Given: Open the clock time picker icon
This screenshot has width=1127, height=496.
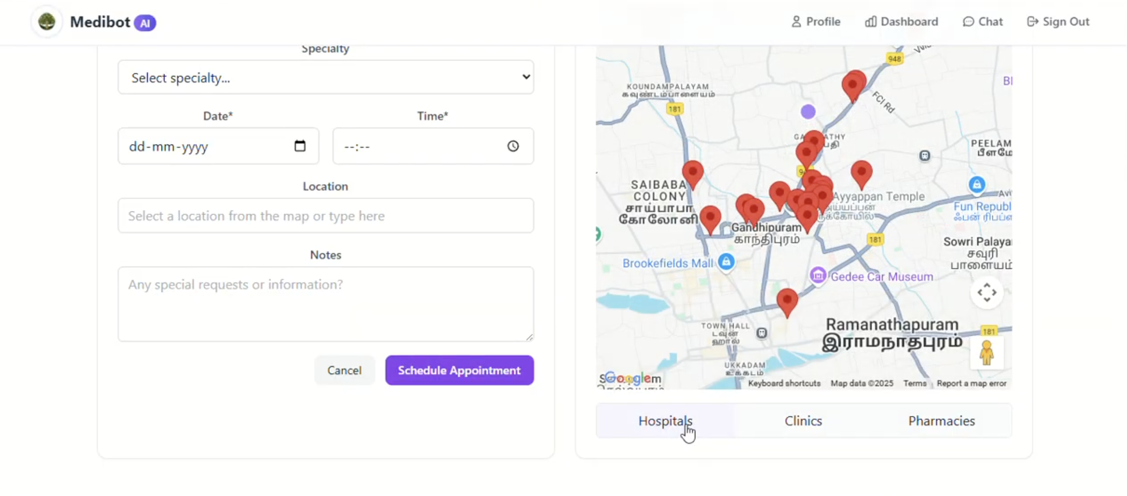Looking at the screenshot, I should tap(513, 146).
